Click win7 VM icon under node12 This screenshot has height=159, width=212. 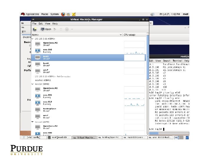coord(38,117)
